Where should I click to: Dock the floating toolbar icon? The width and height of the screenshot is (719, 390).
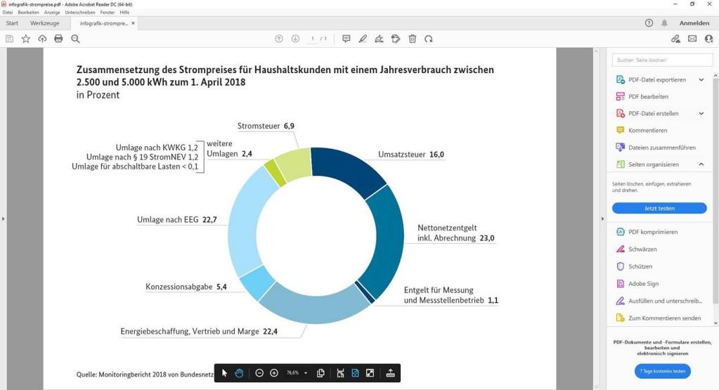(x=390, y=373)
